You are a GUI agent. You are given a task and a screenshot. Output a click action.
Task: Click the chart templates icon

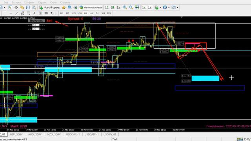coord(173,7)
